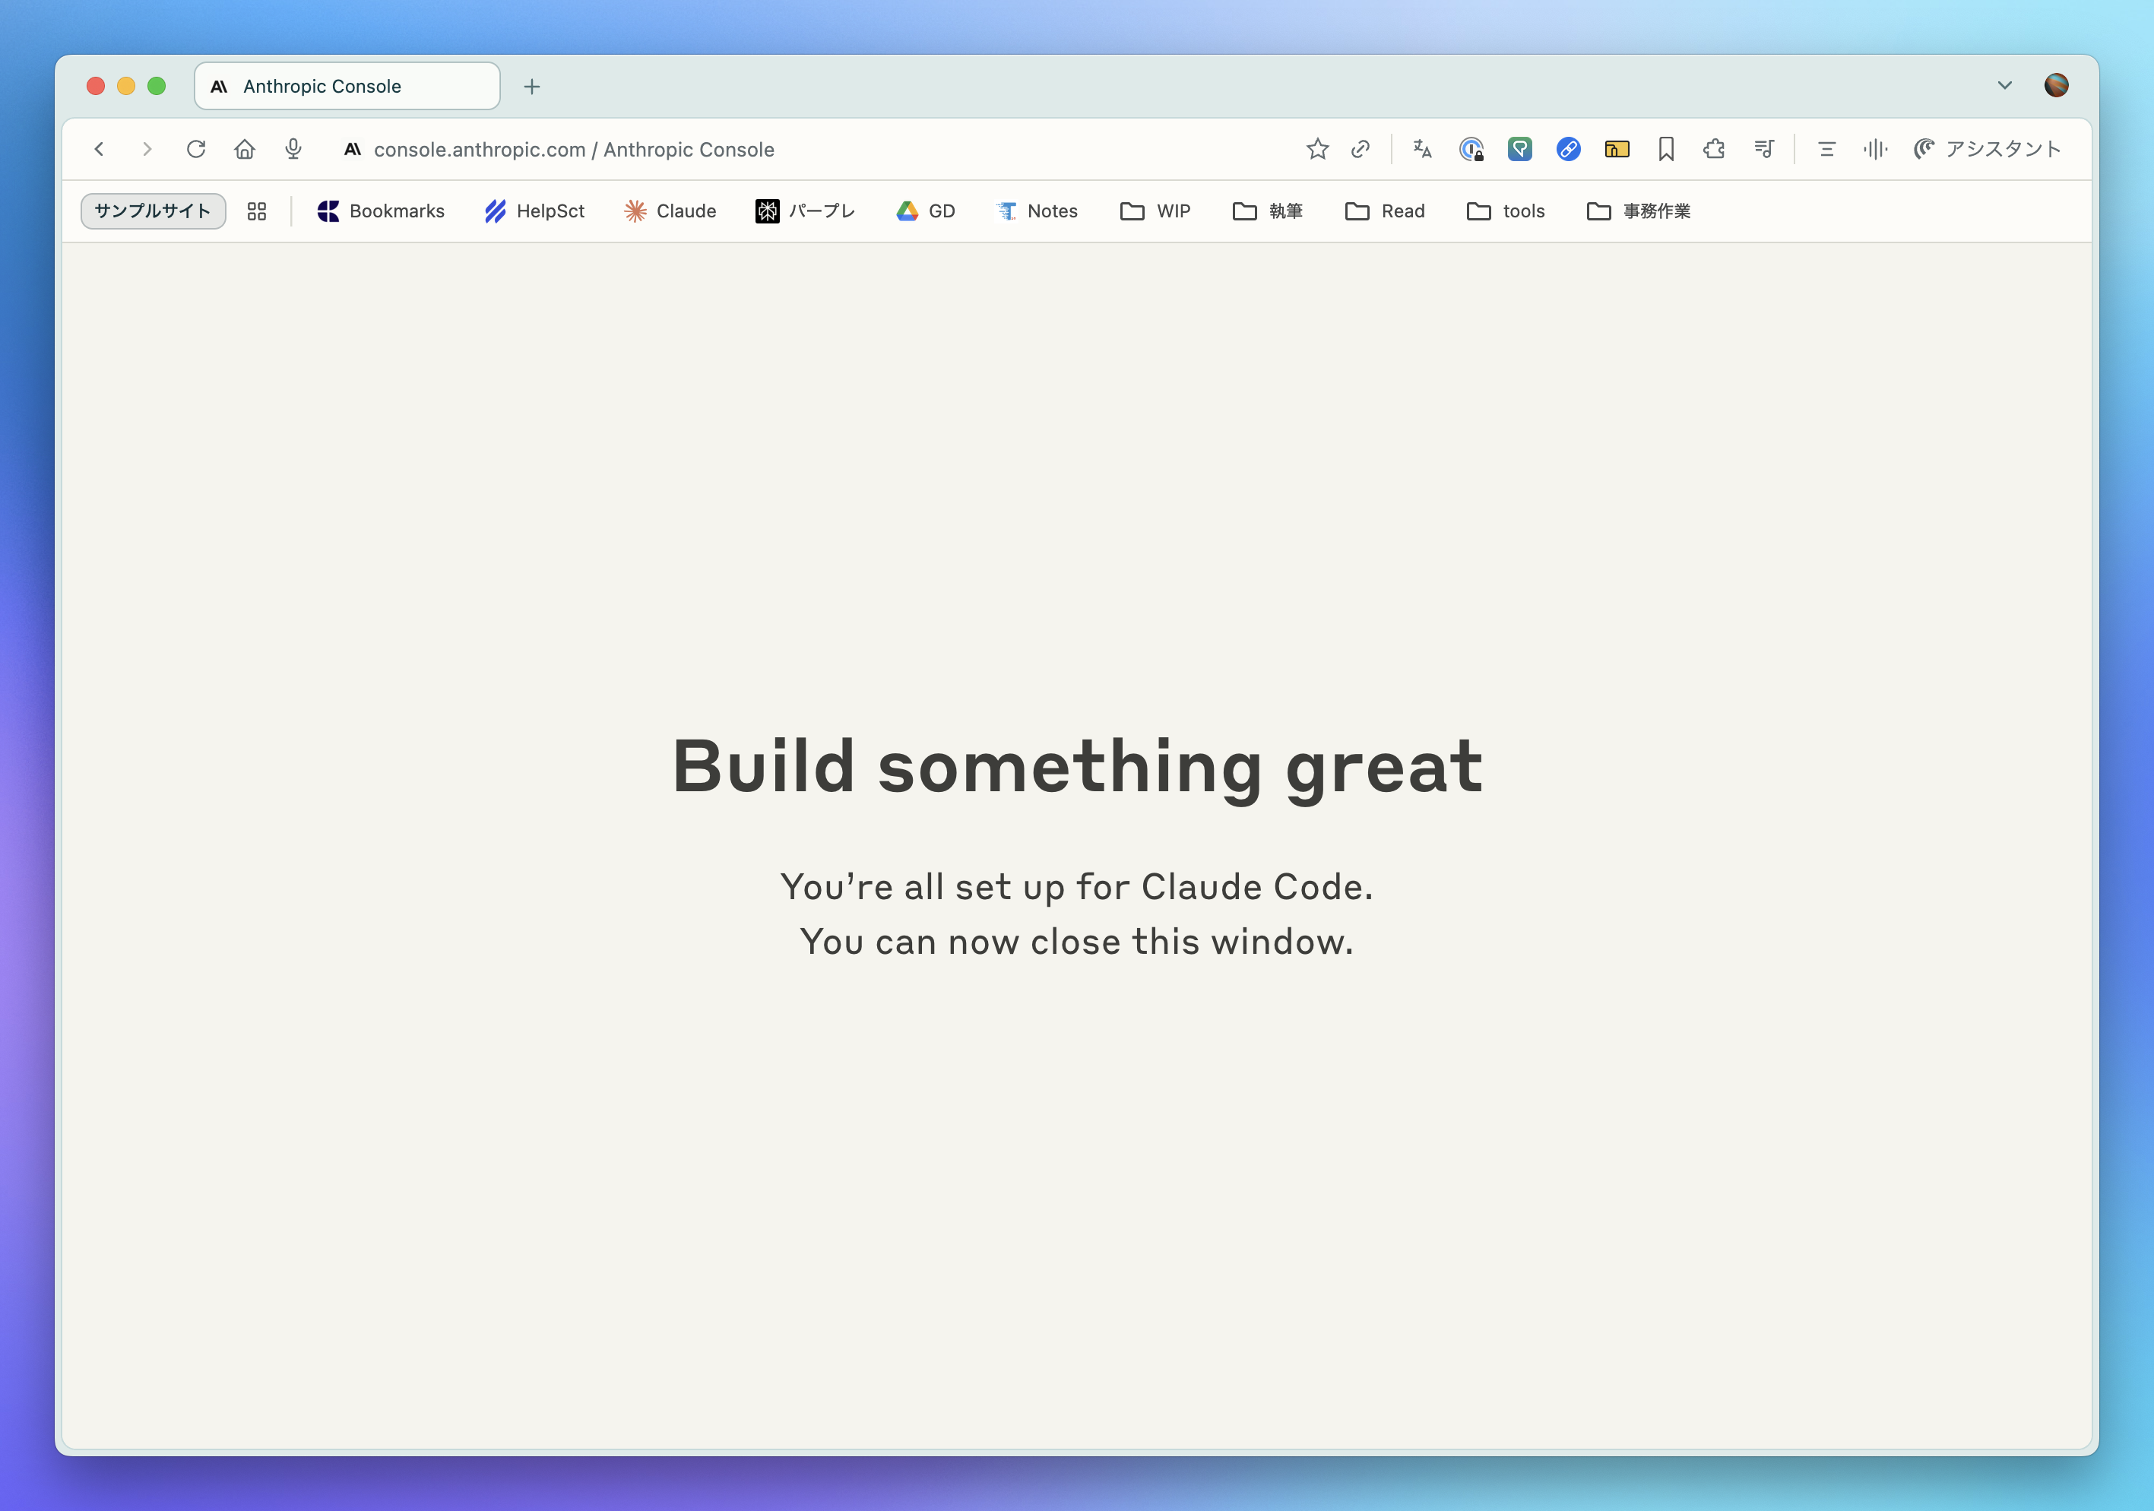Viewport: 2154px width, 1511px height.
Task: Open the WIP bookmarks folder
Action: click(x=1156, y=211)
